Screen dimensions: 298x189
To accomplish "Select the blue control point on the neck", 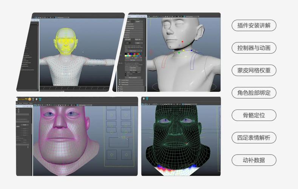I will (x=191, y=50).
